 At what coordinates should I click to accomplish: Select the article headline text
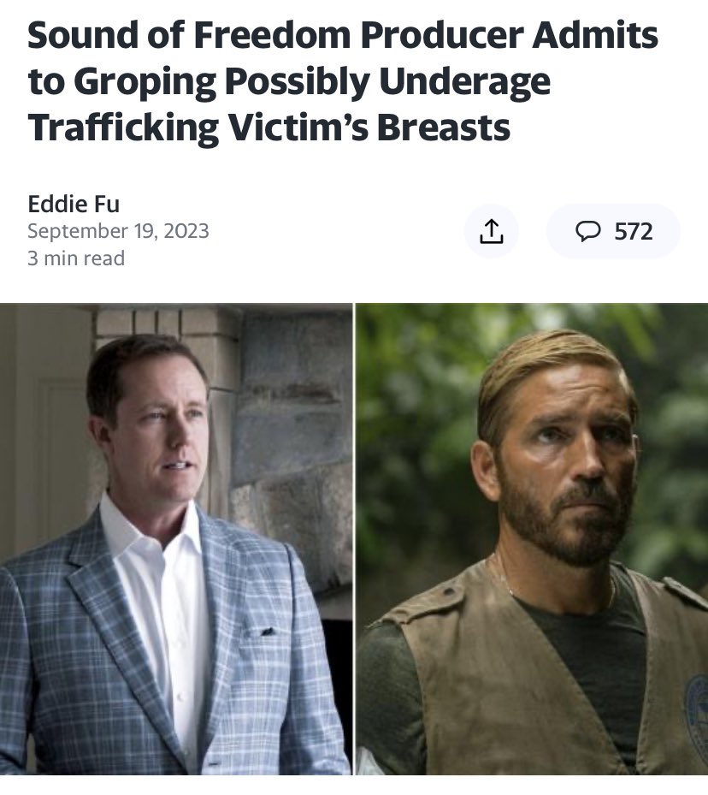click(343, 82)
